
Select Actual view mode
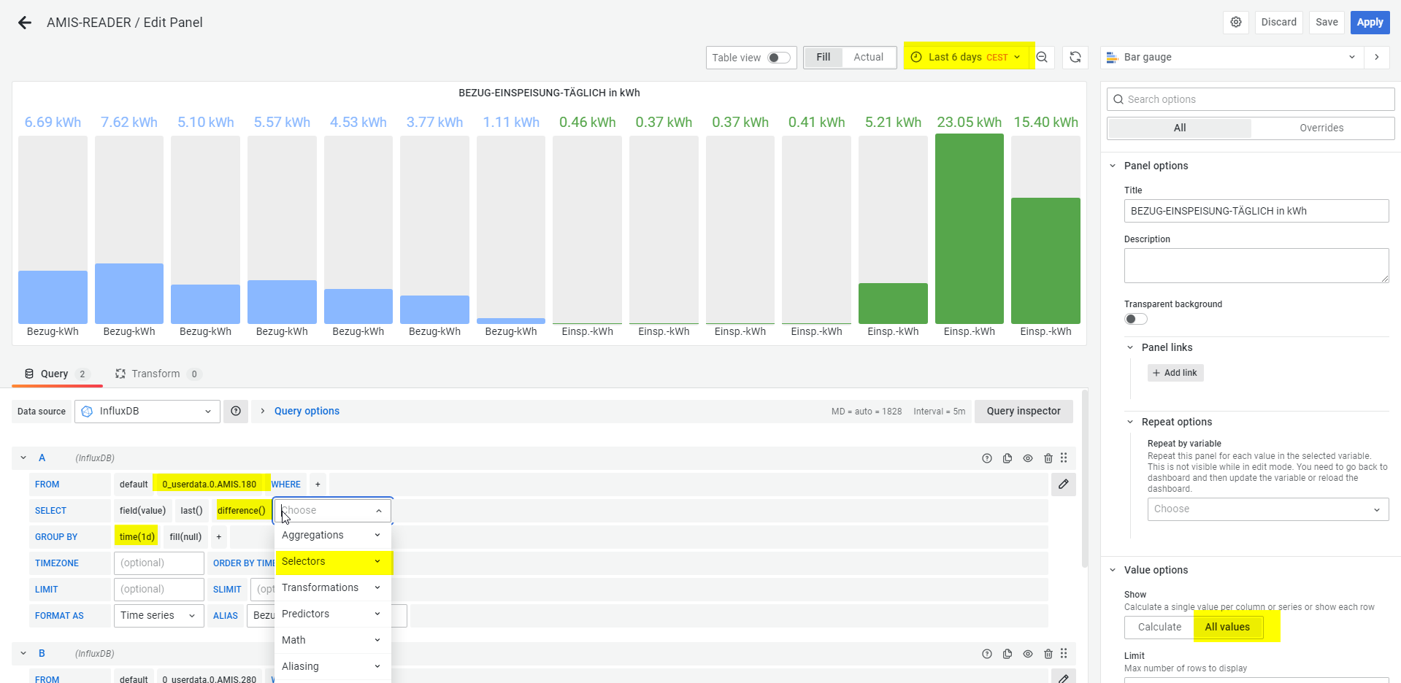pyautogui.click(x=868, y=57)
